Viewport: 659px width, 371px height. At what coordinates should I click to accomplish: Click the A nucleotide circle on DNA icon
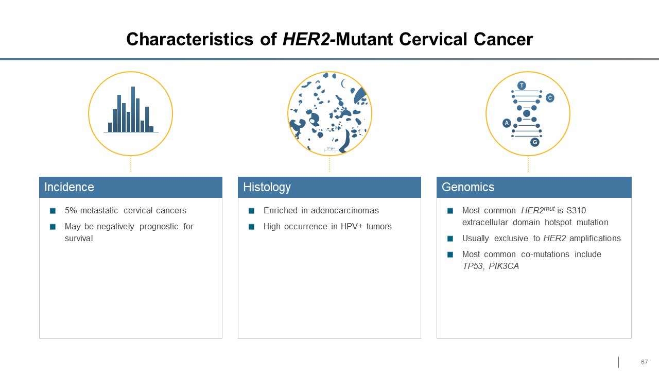[x=507, y=123]
